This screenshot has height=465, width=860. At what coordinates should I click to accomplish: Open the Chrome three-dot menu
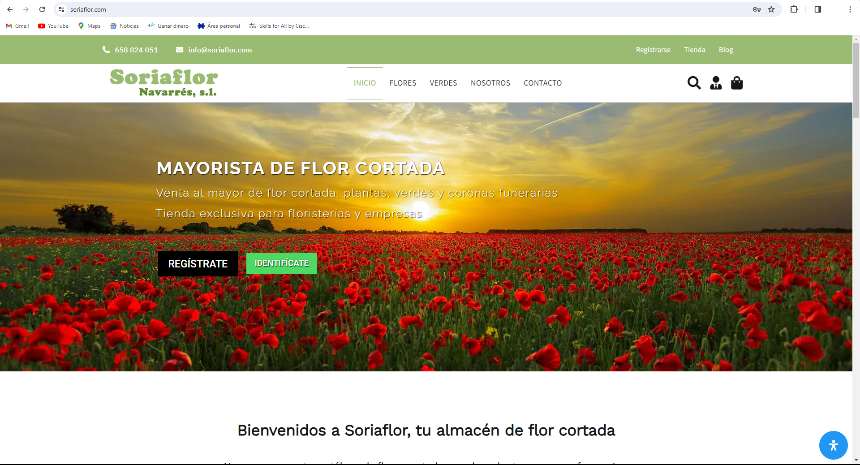pos(850,9)
